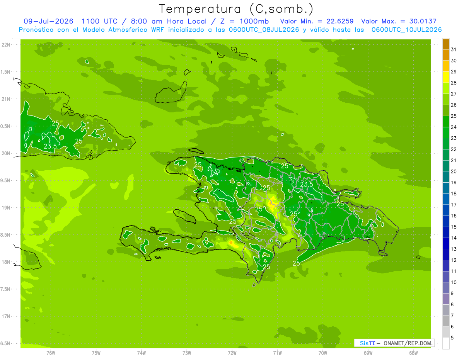The image size is (464, 358).
Task: Pick the blue legend swatch between 15 and 16
Action: (x=446, y=221)
